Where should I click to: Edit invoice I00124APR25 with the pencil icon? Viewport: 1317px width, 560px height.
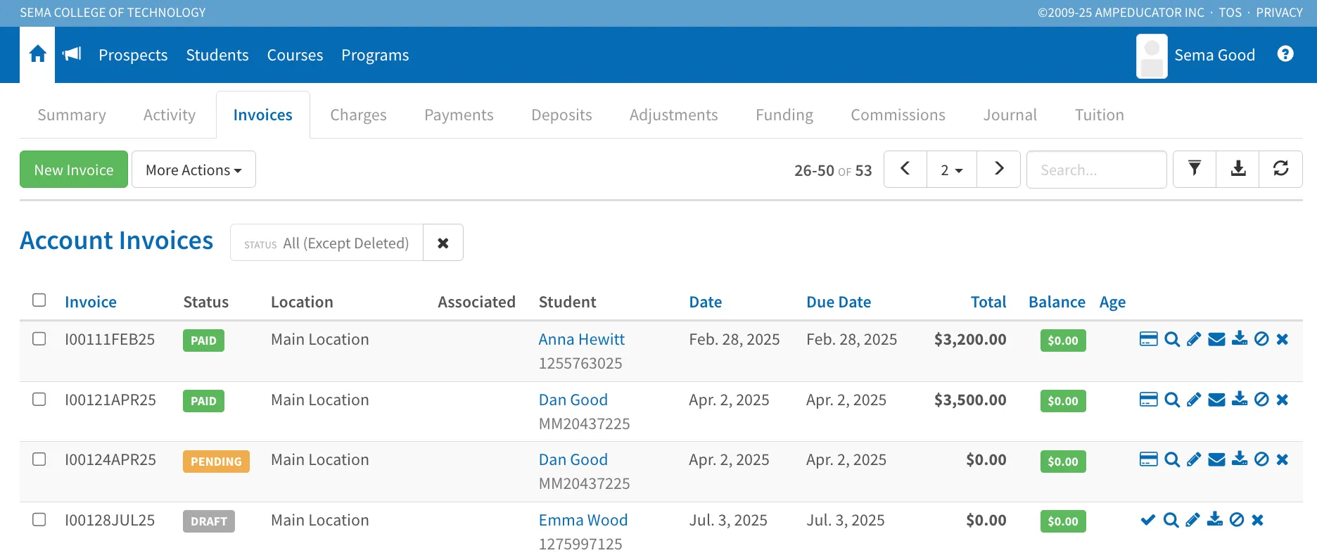pos(1194,460)
